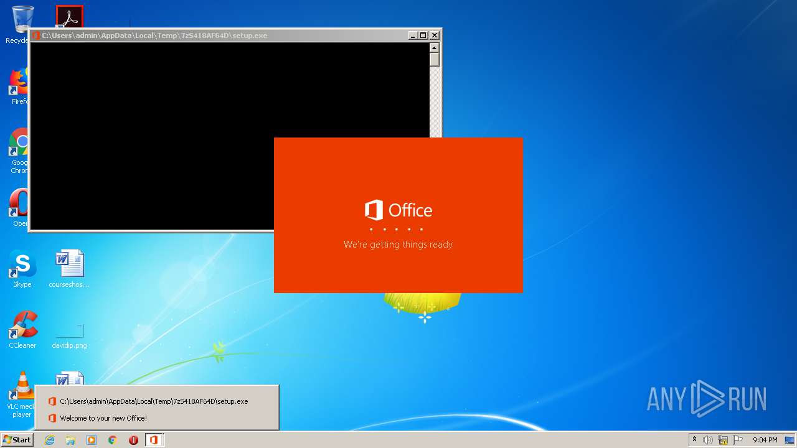Click the active Office taskbar button

pyautogui.click(x=154, y=440)
